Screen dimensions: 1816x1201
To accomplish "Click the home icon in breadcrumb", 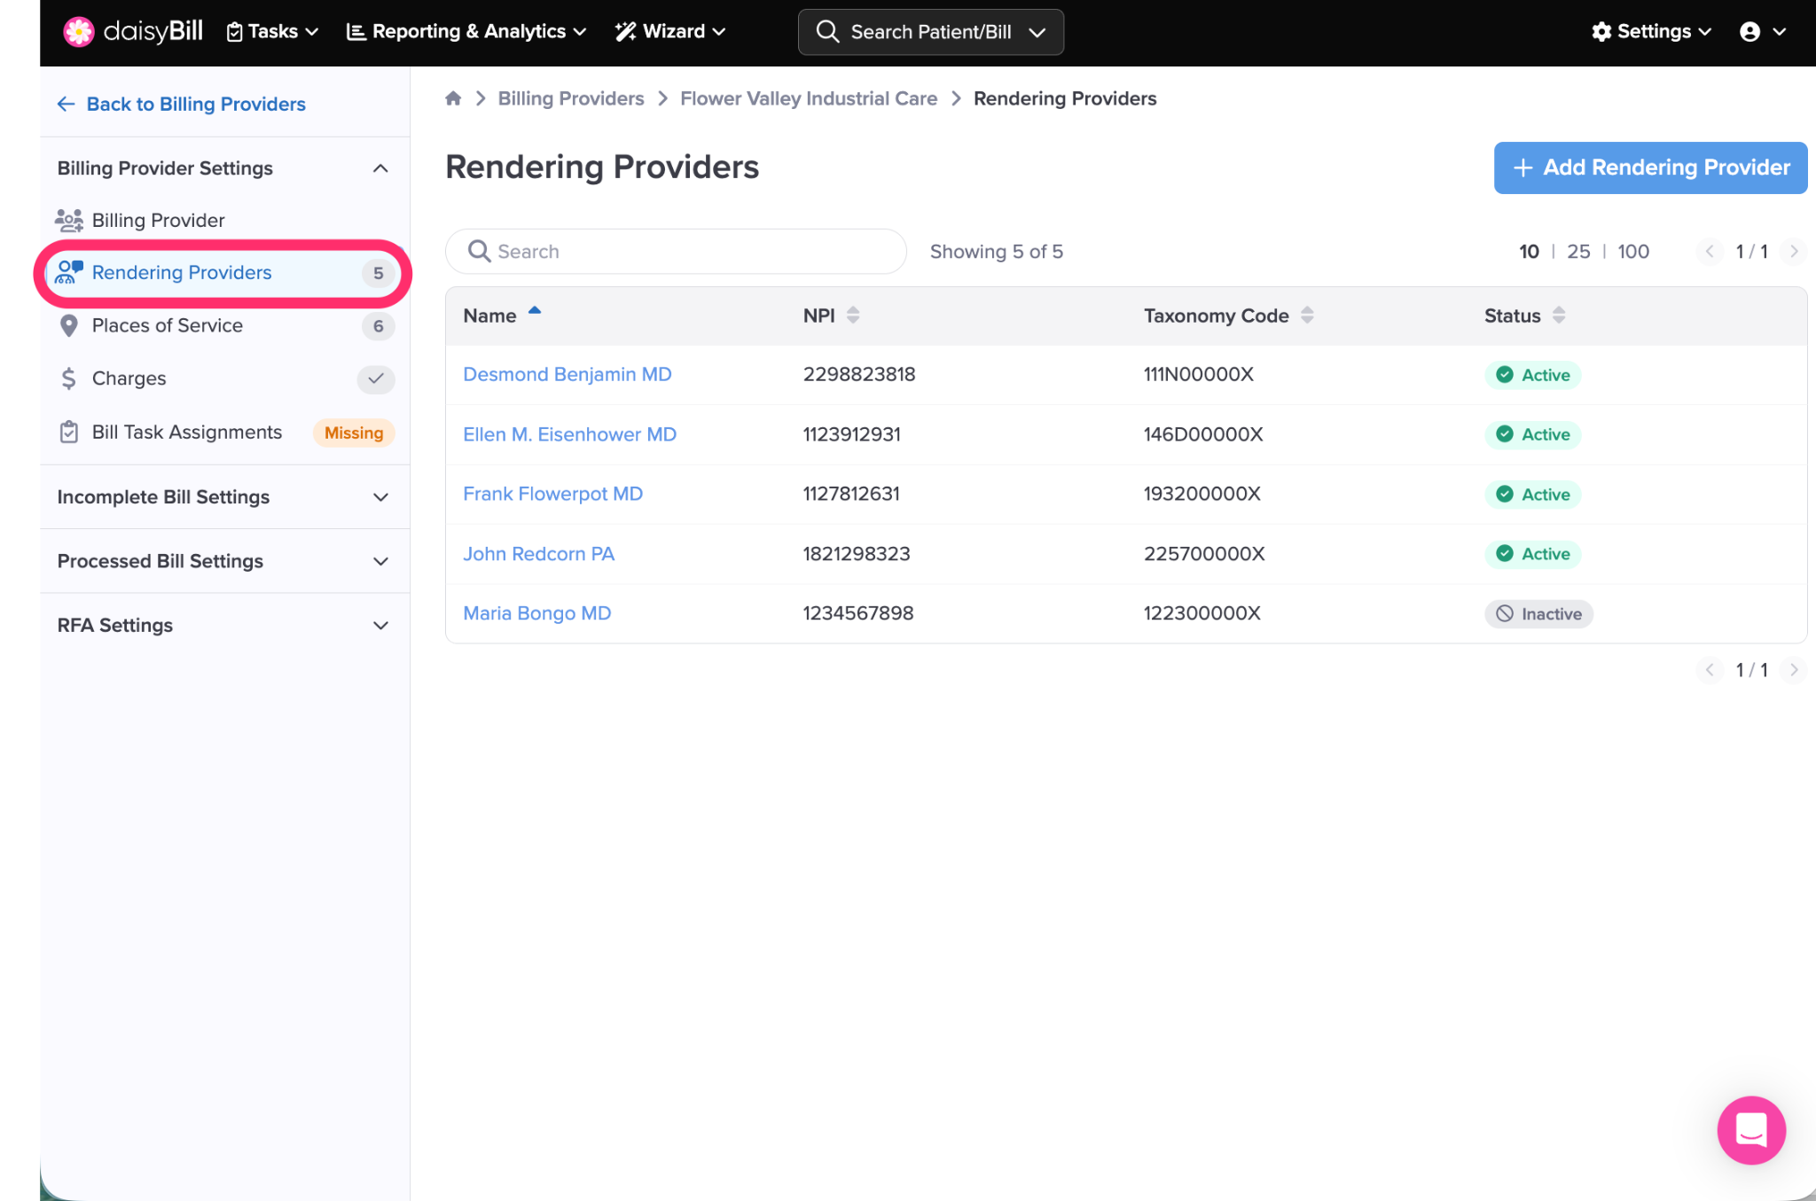I will tap(453, 98).
